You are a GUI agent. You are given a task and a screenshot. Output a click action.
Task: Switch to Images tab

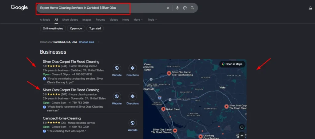[87, 20]
